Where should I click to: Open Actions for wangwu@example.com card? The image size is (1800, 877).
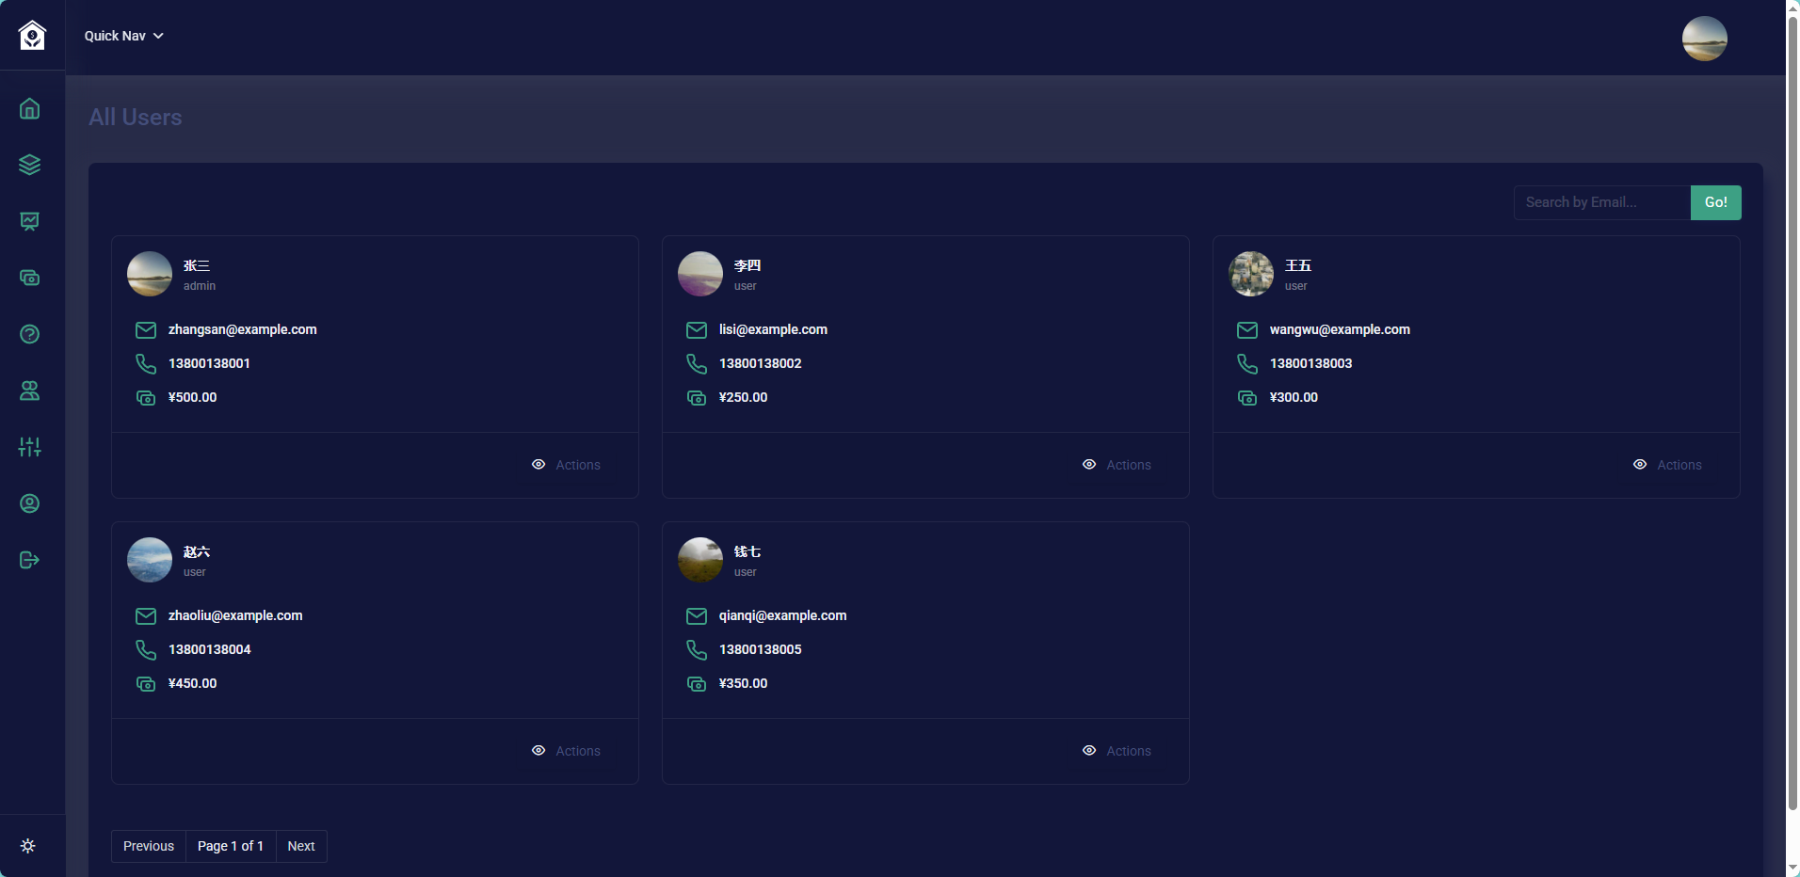[1667, 465]
